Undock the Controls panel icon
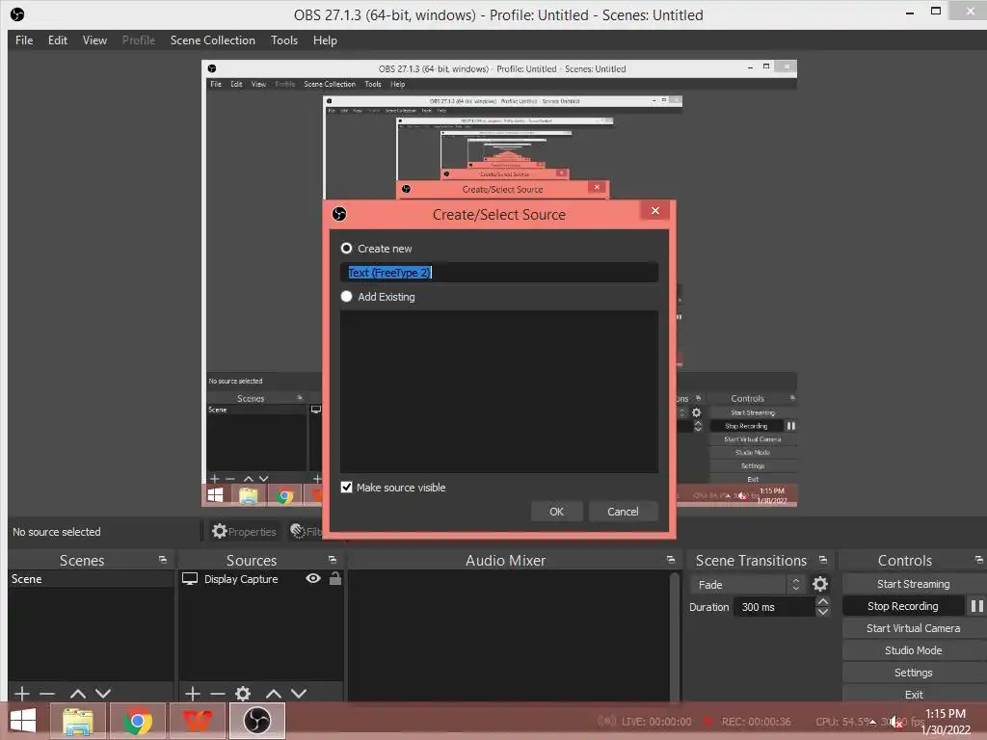Screen dimensions: 987x740 [979, 560]
